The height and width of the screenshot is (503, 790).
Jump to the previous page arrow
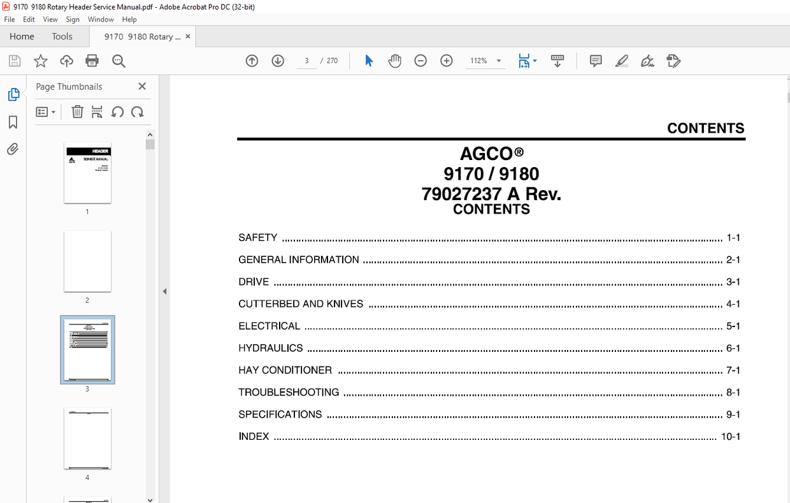[x=252, y=60]
